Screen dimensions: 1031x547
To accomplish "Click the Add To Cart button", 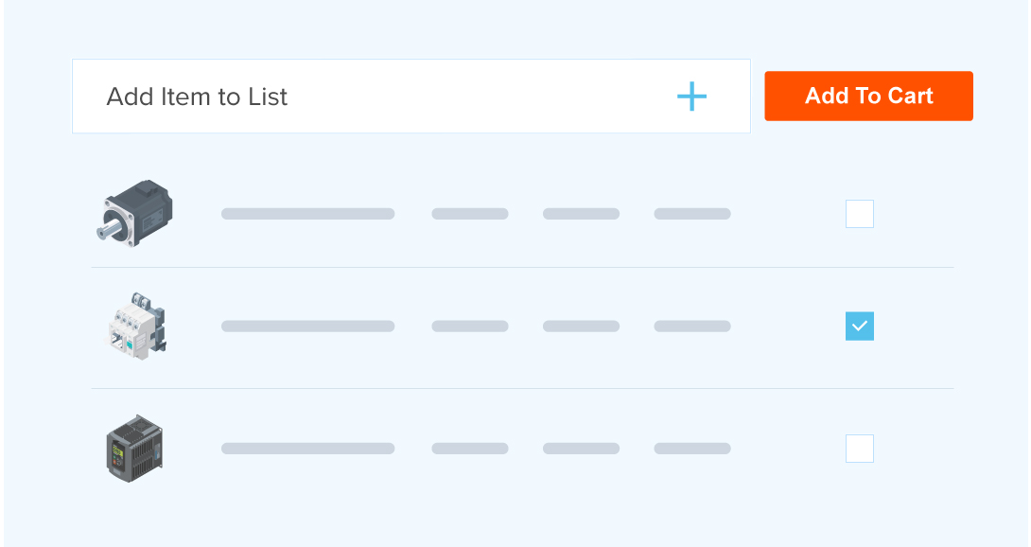I will (868, 96).
